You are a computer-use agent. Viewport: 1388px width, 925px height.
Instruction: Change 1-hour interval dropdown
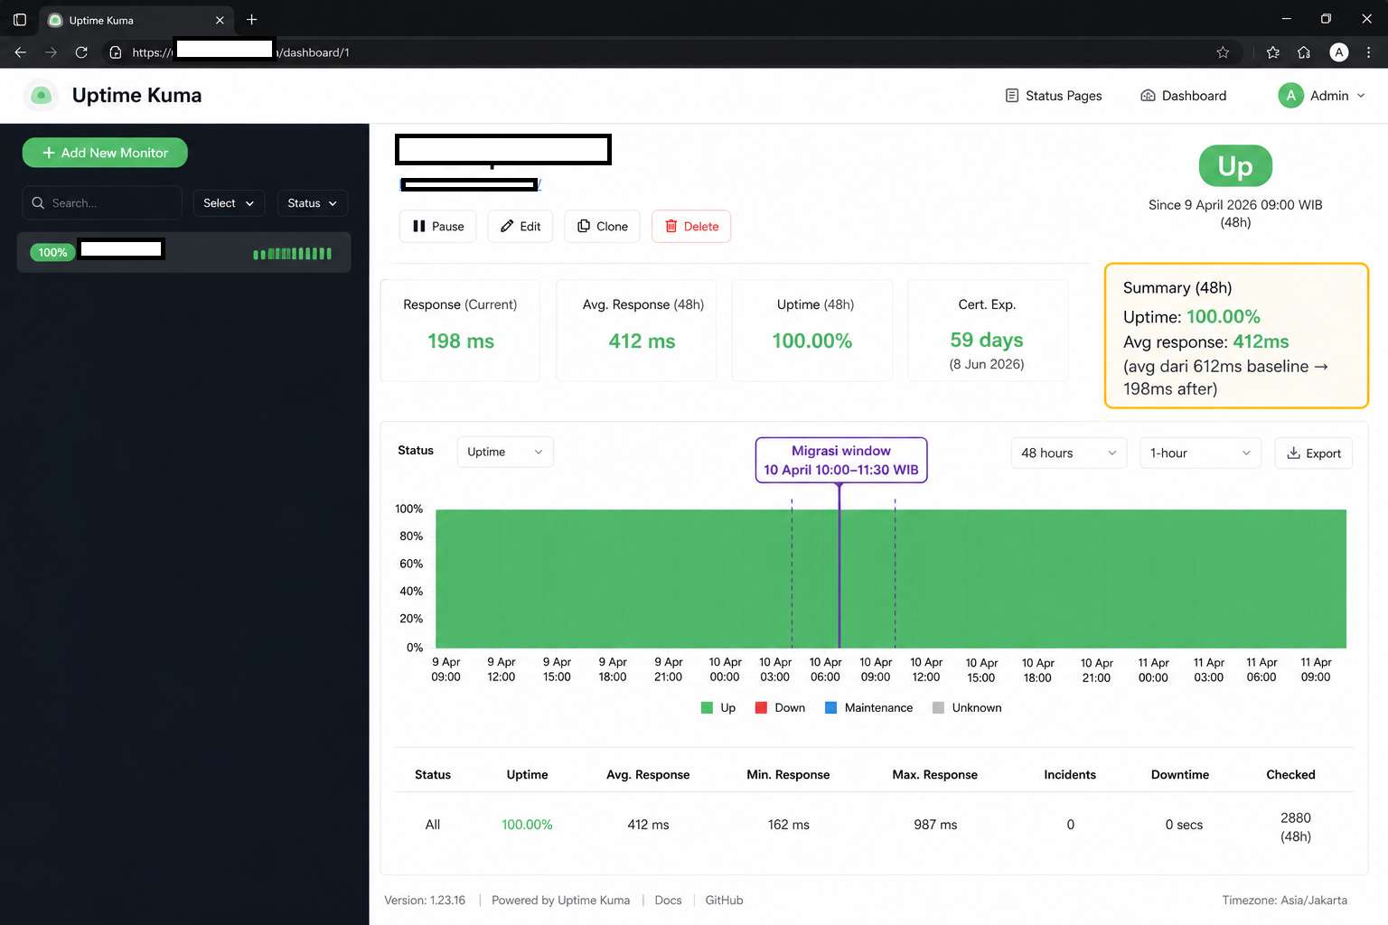click(1199, 453)
